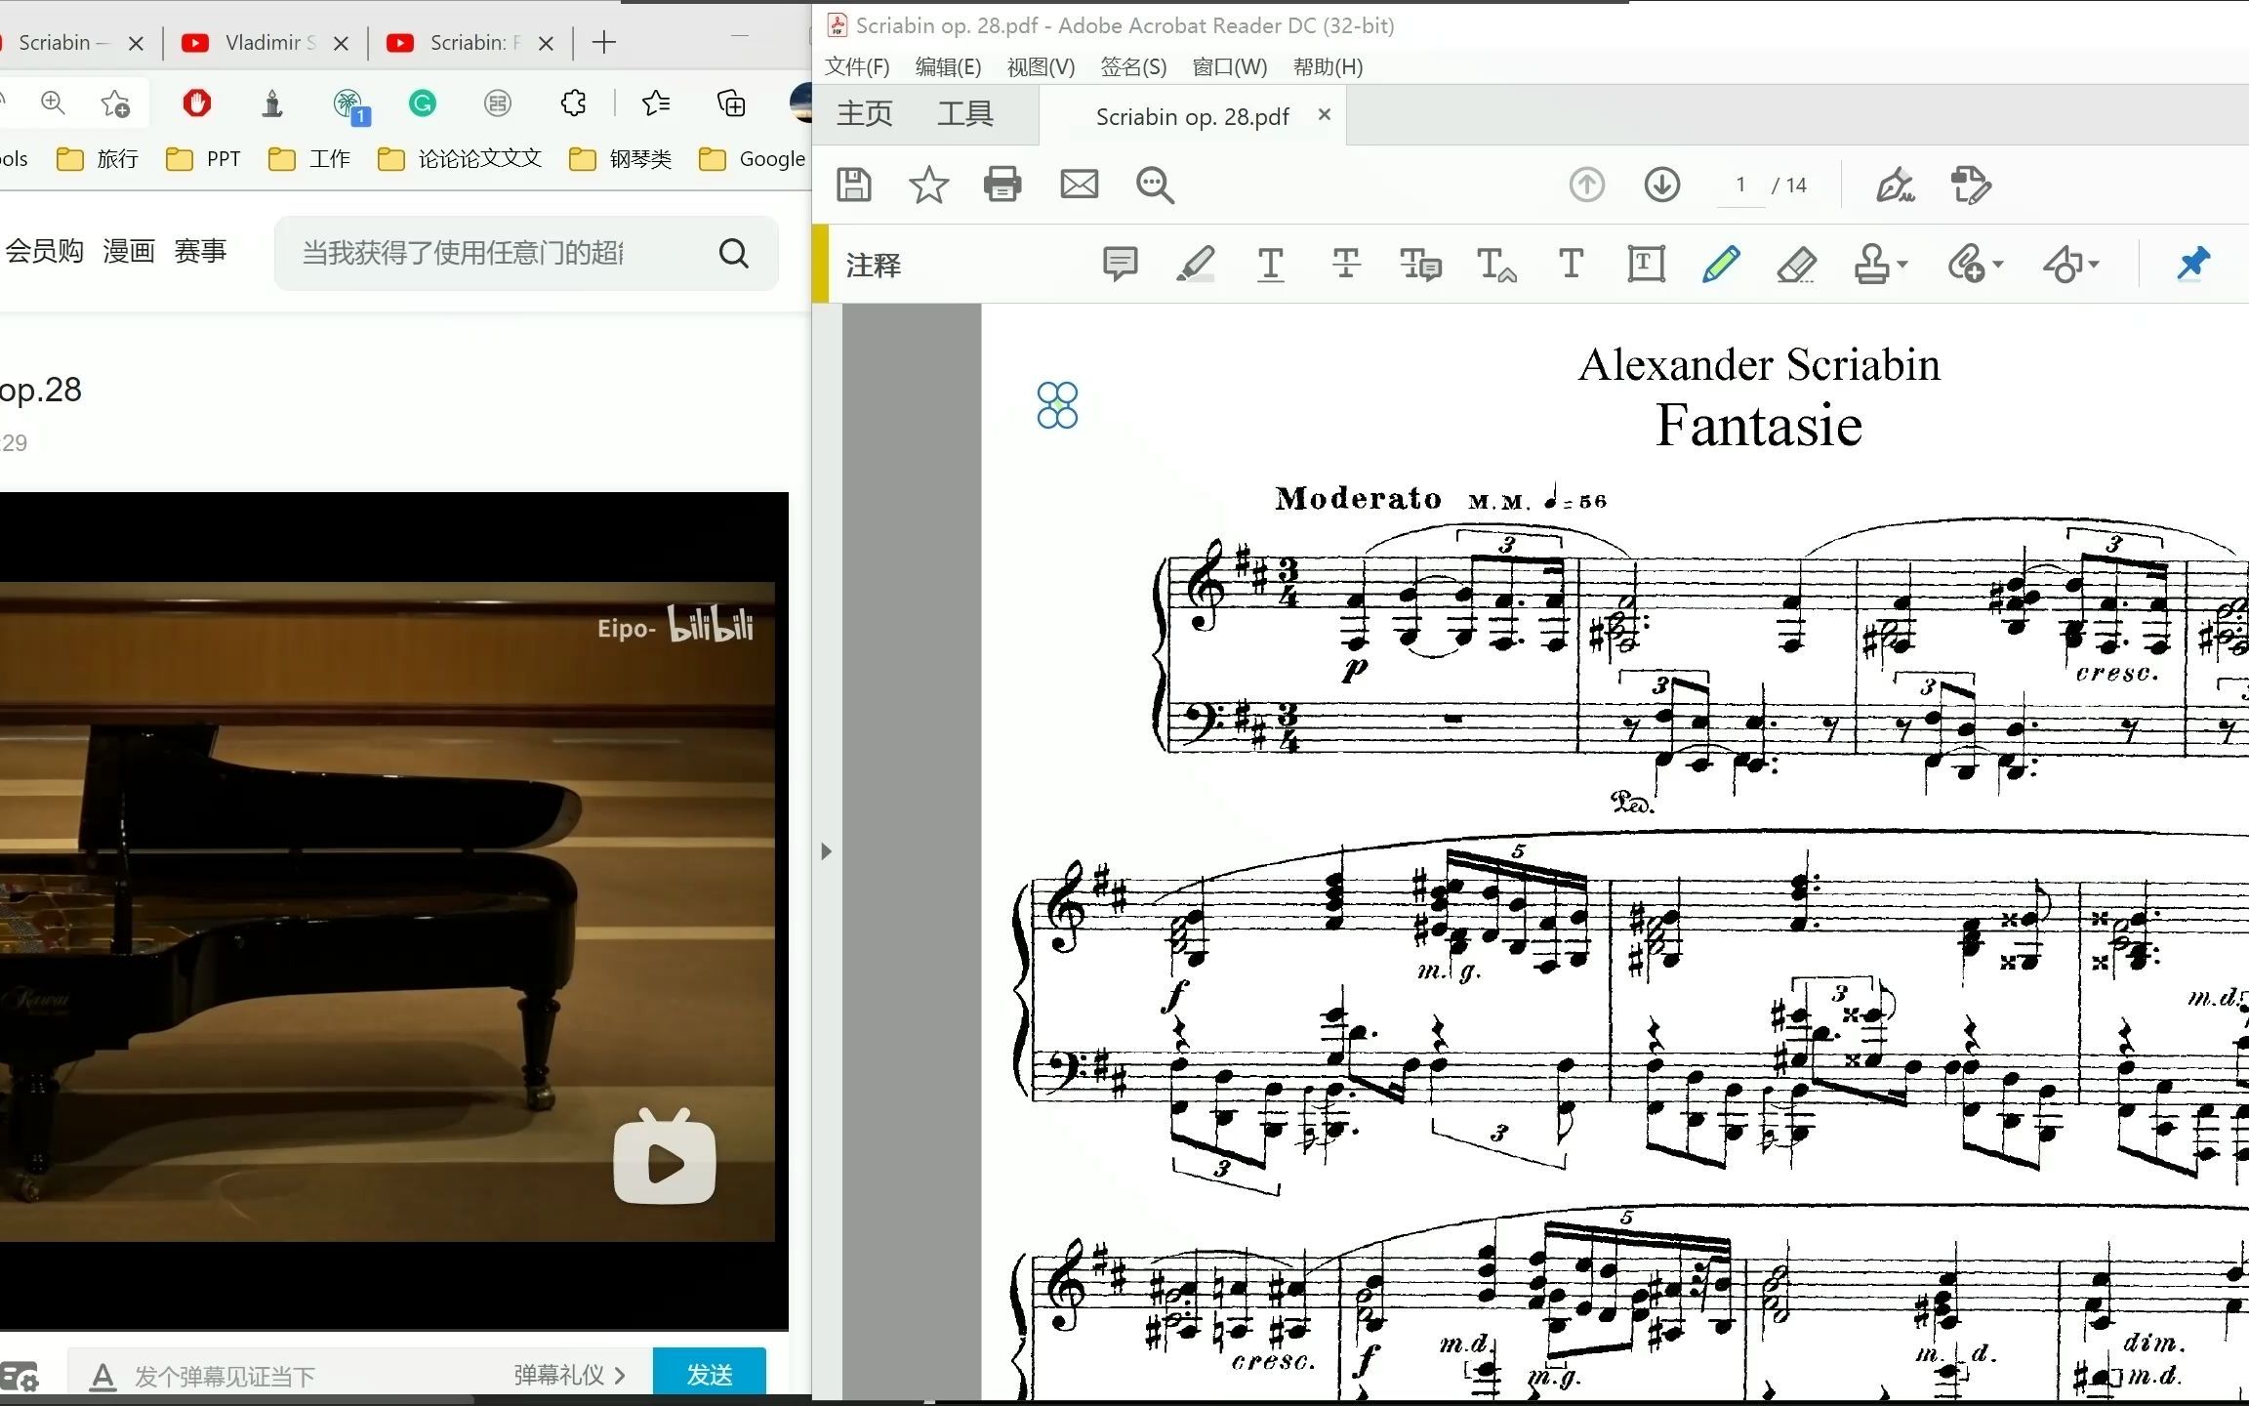Viewport: 2249px width, 1406px height.
Task: Open the 视图(V) menu
Action: coord(1041,66)
